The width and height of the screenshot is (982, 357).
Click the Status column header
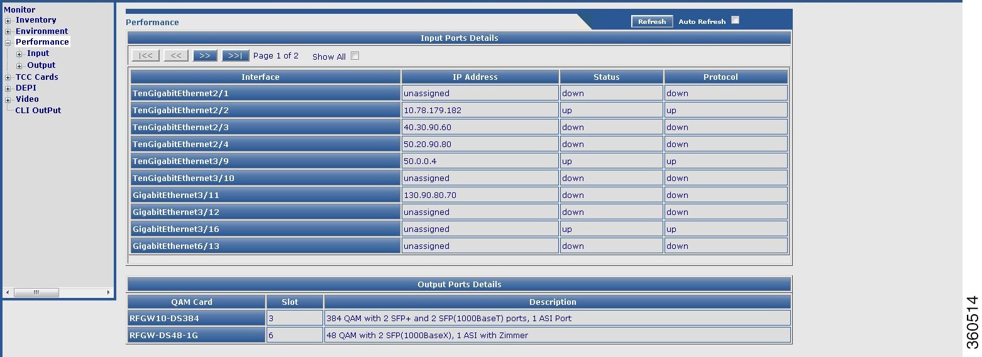(612, 77)
